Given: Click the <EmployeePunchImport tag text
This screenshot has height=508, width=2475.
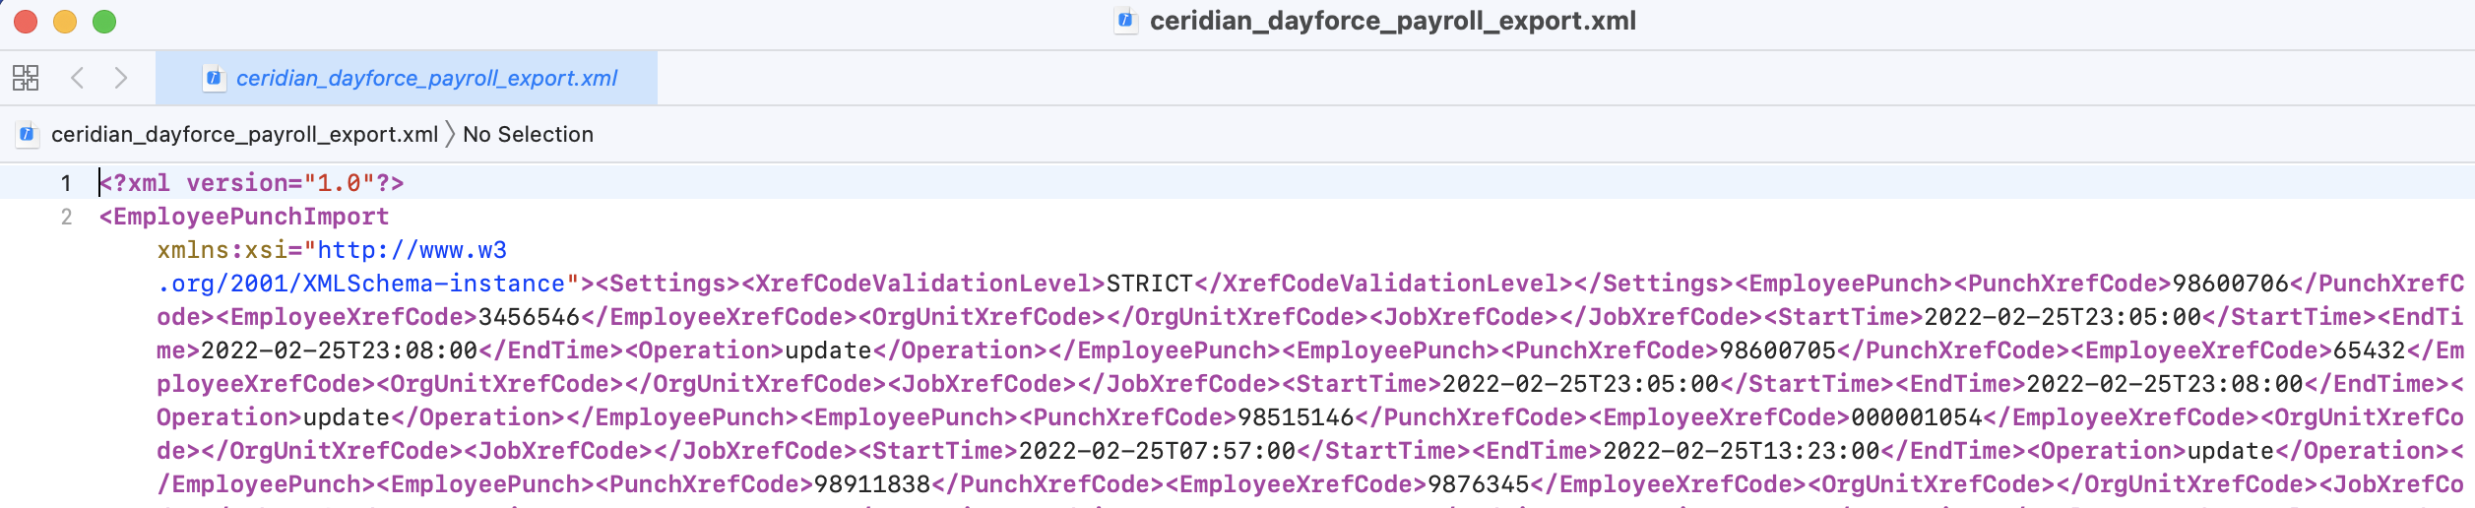Looking at the screenshot, I should 244,217.
